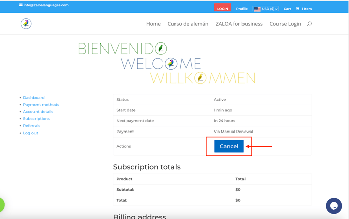Go to Home menu item
The image size is (349, 219).
(x=153, y=24)
